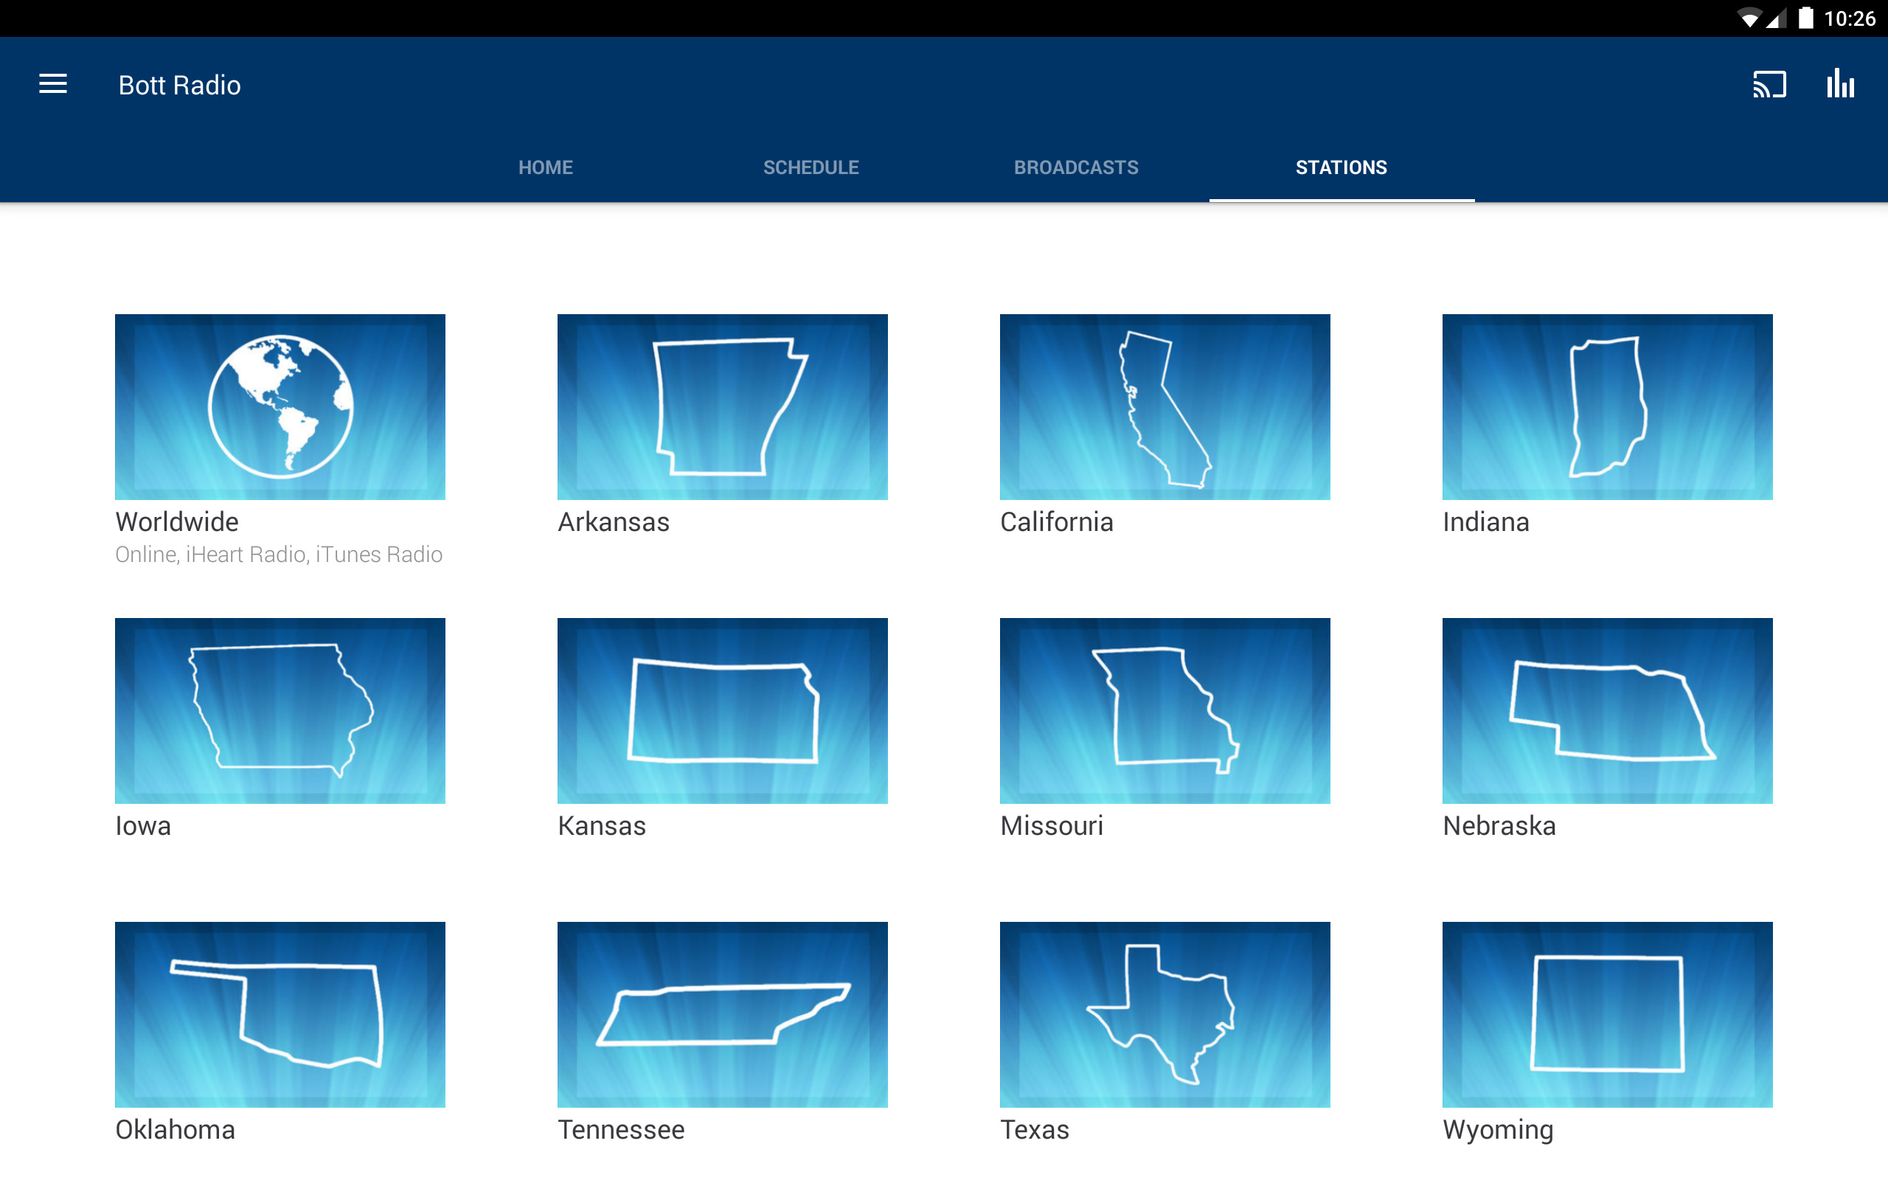Select the Kansas state image

coord(723,710)
